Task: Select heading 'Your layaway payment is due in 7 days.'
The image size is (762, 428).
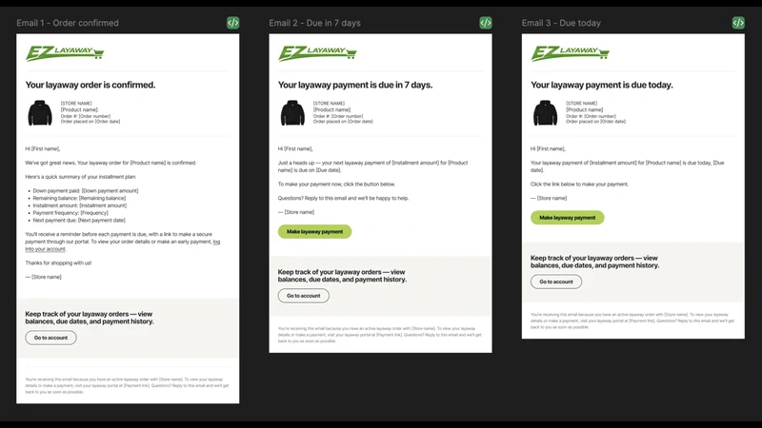Action: 354,85
